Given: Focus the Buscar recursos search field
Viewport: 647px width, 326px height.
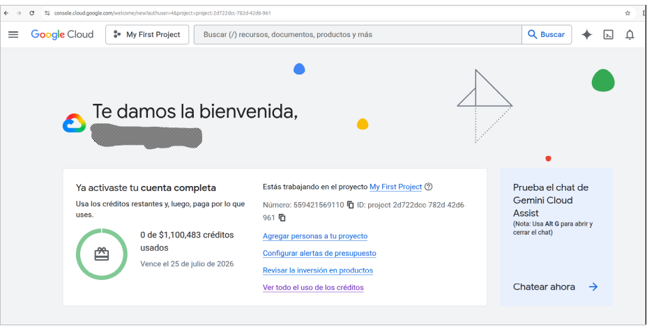Looking at the screenshot, I should (358, 35).
